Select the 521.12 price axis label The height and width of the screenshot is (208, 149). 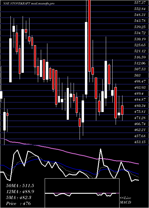click(x=140, y=51)
